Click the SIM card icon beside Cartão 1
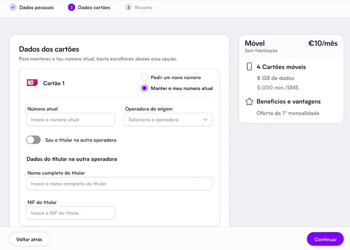Screen dimensions: 350x250 pos(32,83)
